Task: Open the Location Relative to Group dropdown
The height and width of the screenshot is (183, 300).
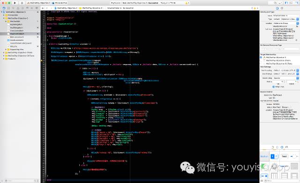Action: 285,23
